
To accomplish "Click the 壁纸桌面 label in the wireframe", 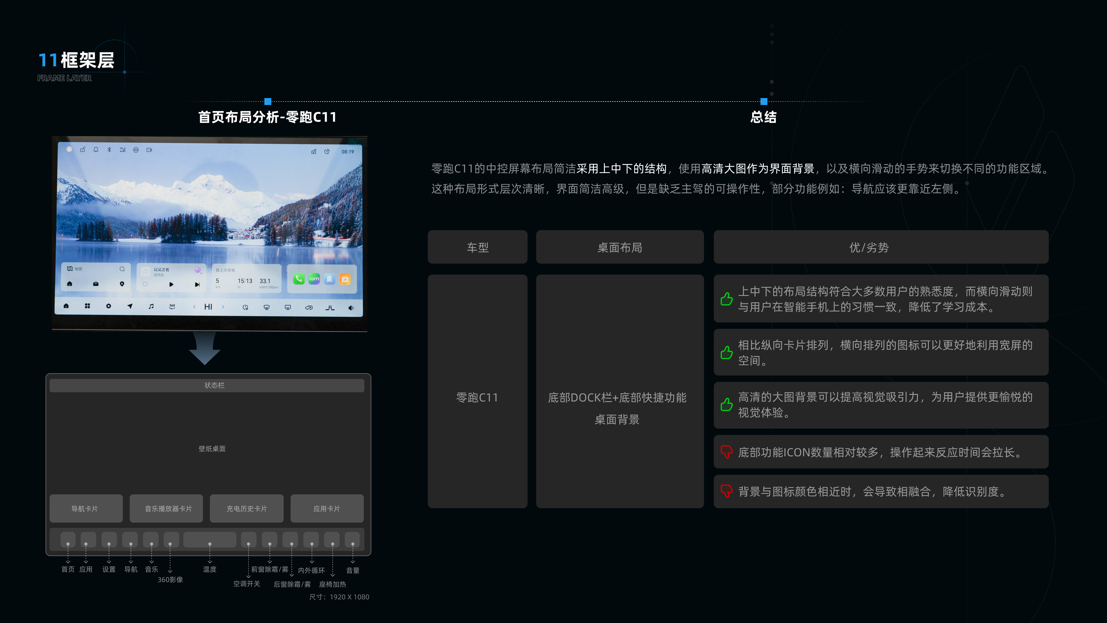I will pos(212,449).
